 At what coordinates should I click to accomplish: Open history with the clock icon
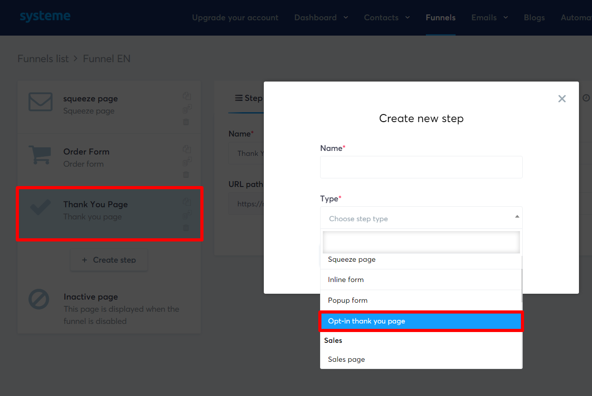[x=586, y=98]
